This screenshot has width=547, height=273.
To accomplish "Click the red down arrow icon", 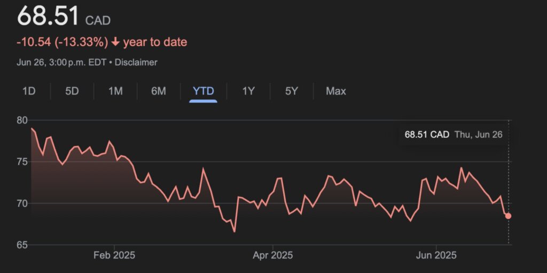I will coord(115,42).
